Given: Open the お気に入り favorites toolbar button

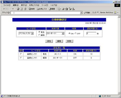Looking at the screenshot, I should pos(42,9).
